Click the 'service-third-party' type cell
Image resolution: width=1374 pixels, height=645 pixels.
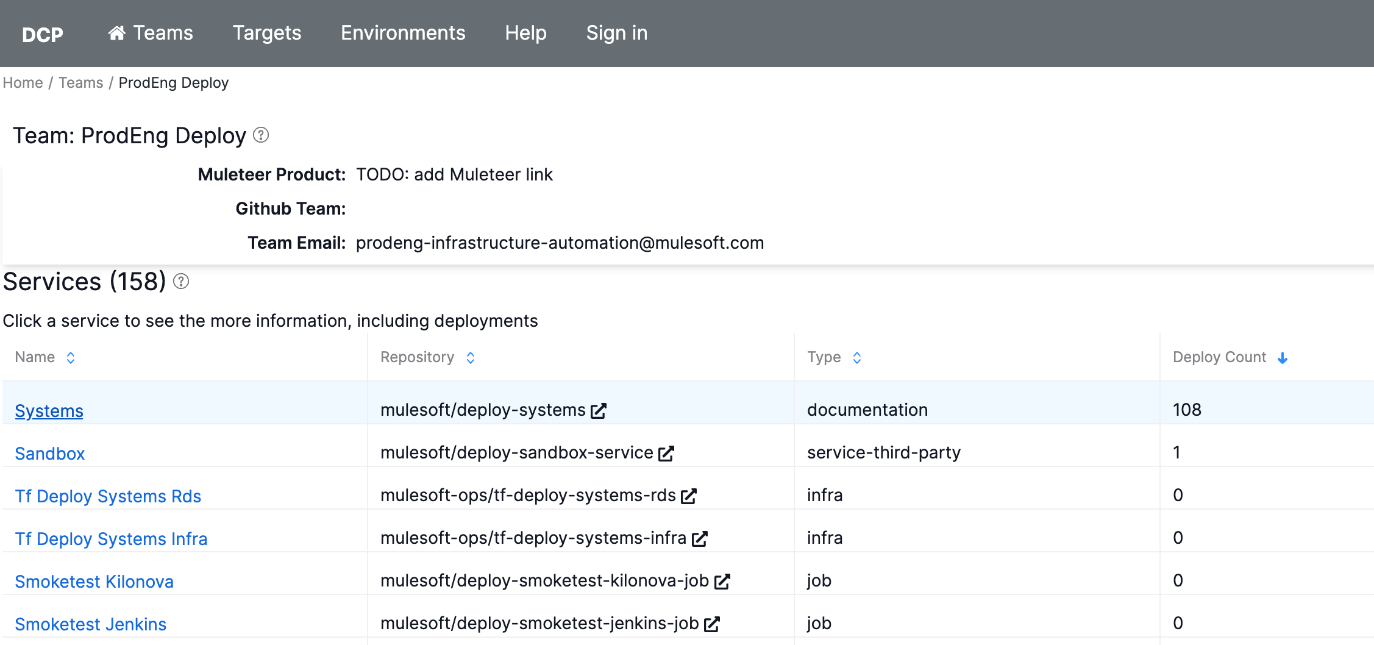click(x=884, y=452)
